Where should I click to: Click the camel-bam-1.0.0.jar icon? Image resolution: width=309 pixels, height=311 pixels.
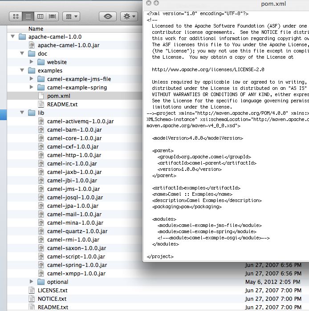41,130
